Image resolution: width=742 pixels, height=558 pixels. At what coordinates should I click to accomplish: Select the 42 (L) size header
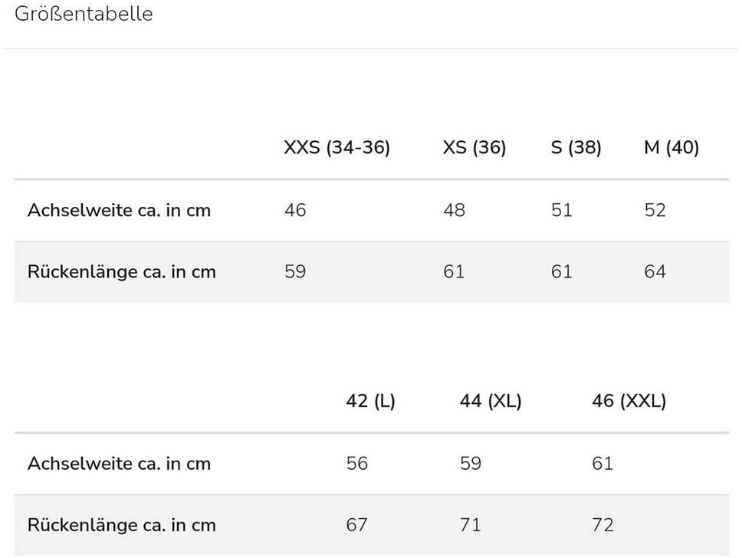[x=370, y=401]
